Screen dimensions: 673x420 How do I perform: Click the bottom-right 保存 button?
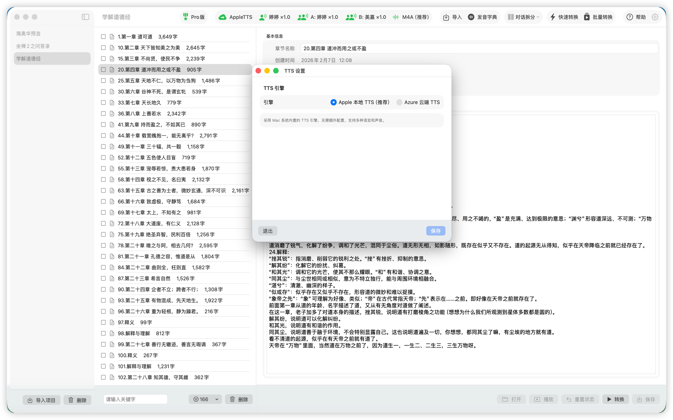(646, 399)
